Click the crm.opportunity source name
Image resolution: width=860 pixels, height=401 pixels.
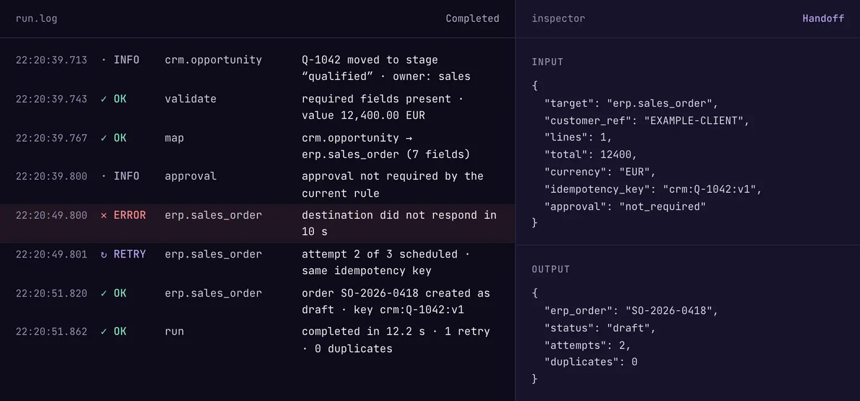coord(213,60)
